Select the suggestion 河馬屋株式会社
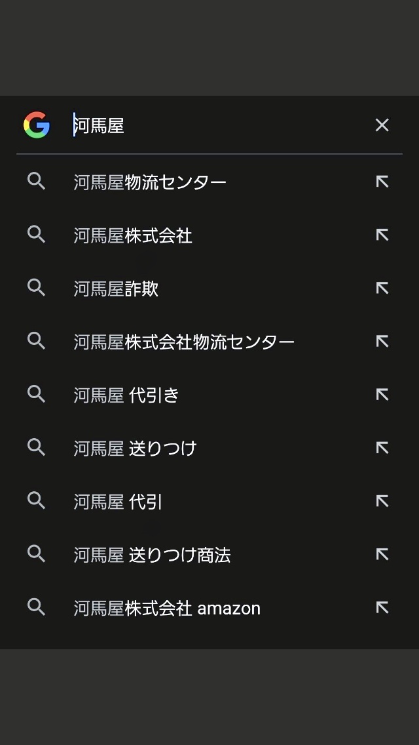Screen dimensions: 419x745 coord(132,235)
